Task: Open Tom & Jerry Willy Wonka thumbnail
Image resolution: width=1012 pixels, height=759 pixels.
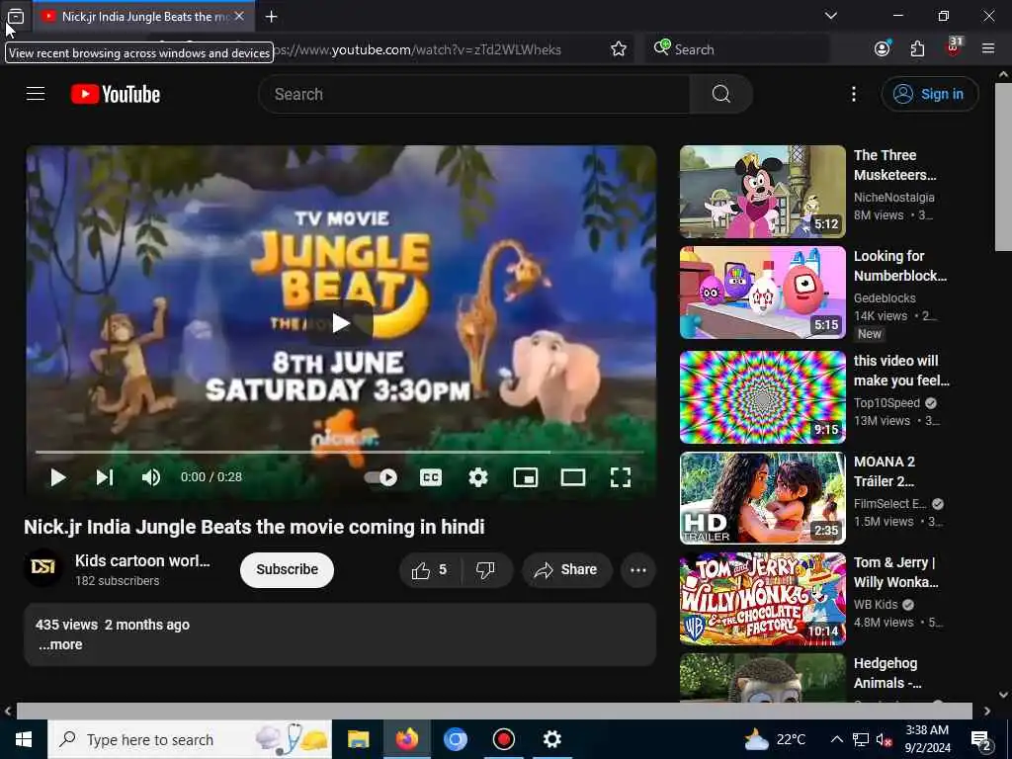Action: tap(762, 599)
